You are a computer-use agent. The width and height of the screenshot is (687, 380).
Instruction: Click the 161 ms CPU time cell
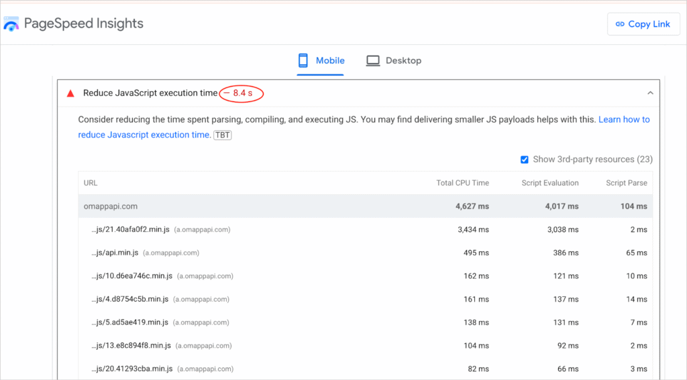[x=476, y=299]
